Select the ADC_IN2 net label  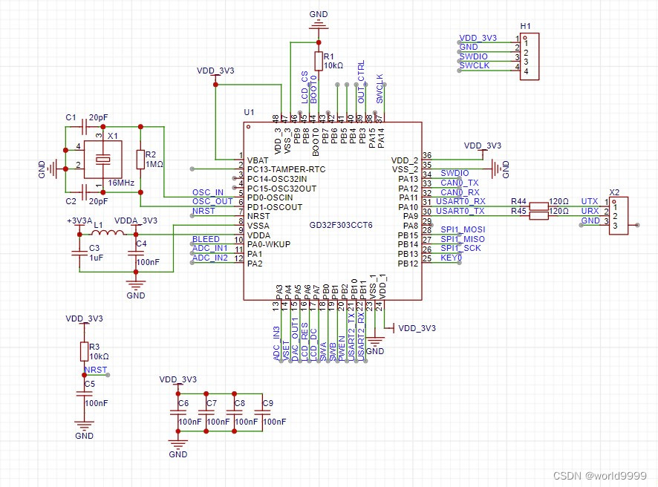[210, 258]
